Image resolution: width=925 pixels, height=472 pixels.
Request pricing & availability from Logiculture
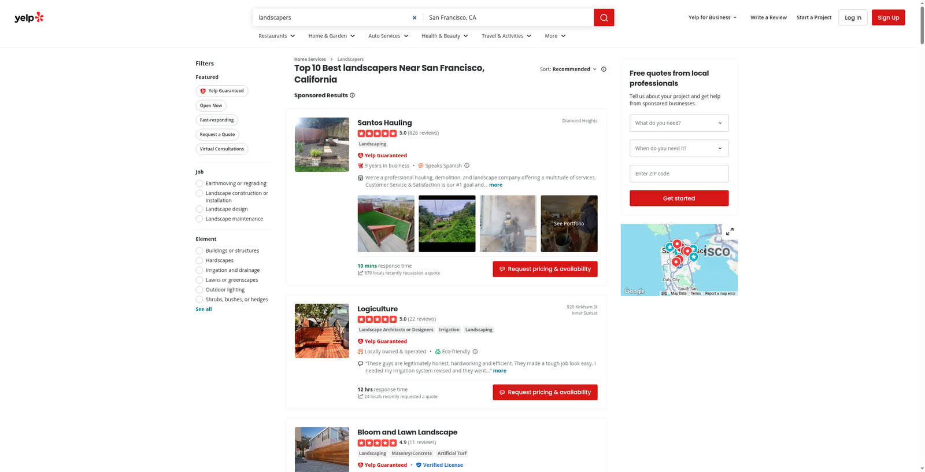(545, 392)
